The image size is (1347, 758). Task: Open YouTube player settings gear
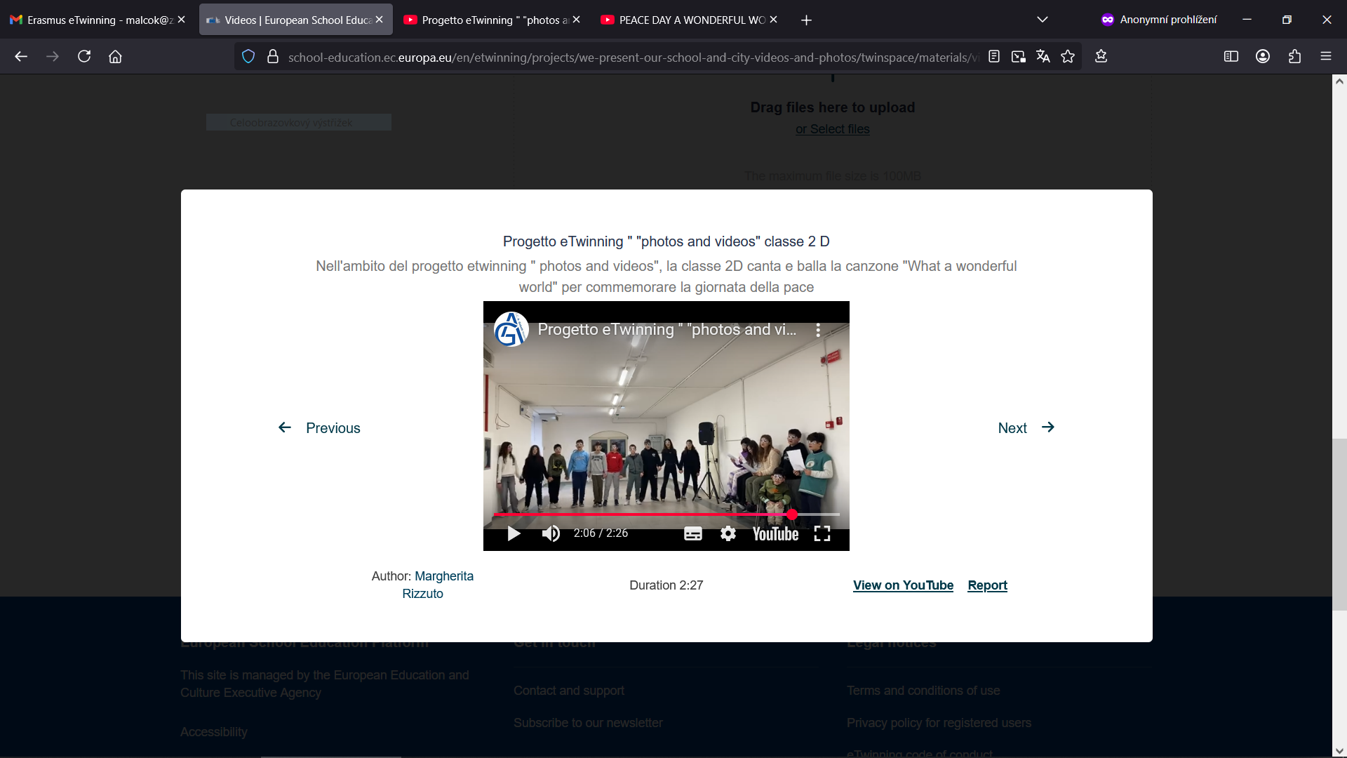[x=728, y=534]
